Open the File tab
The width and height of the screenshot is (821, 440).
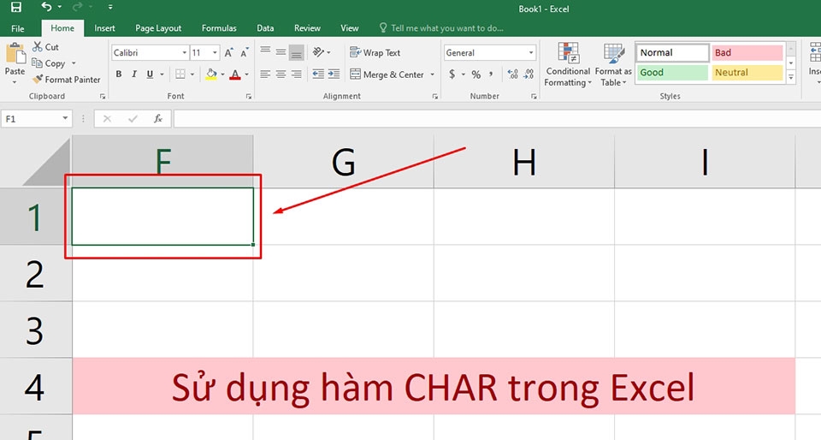(x=18, y=28)
